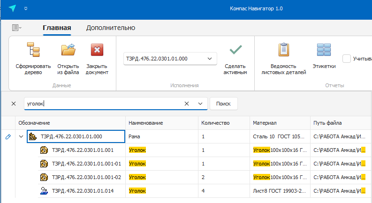Click sheet part icon of ТЗРД.476.22.0301.01.014

click(x=44, y=191)
